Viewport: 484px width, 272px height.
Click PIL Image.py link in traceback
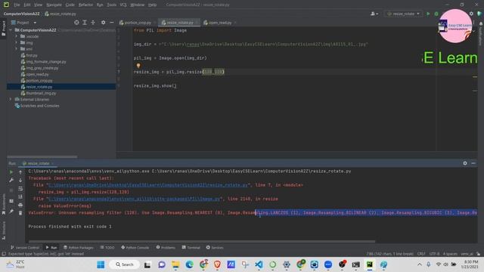pos(135,199)
